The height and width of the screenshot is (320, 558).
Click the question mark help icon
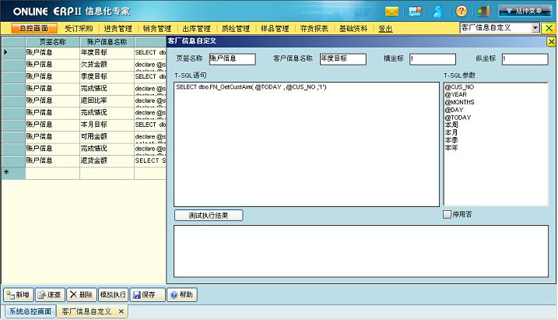[x=461, y=12]
